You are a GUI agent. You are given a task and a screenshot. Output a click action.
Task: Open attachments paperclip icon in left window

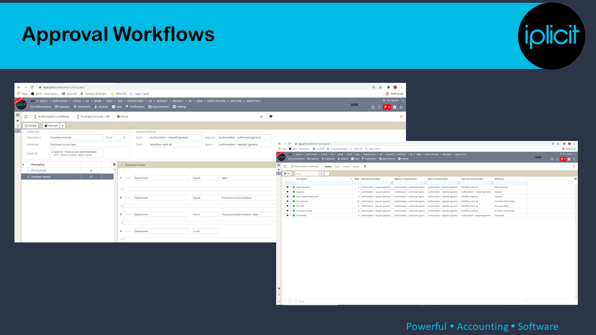262,117
